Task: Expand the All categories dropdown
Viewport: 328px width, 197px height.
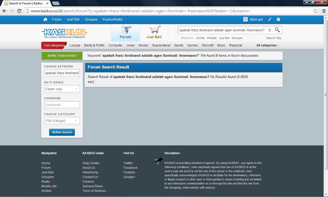Action: tap(268, 45)
